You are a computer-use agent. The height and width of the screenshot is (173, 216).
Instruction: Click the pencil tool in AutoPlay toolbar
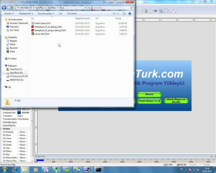pos(172,11)
